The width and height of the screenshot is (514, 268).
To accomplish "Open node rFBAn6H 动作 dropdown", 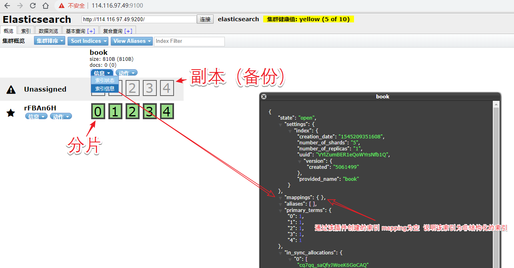I will coord(61,116).
